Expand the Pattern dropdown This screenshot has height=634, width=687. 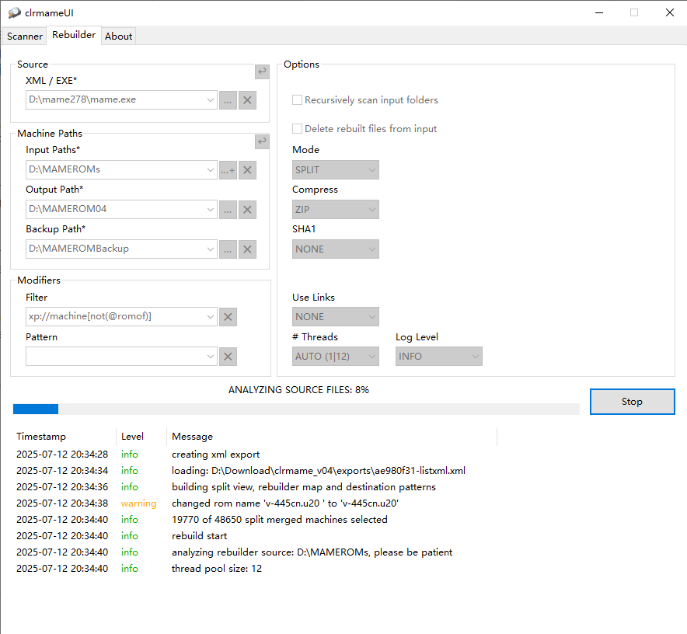211,356
